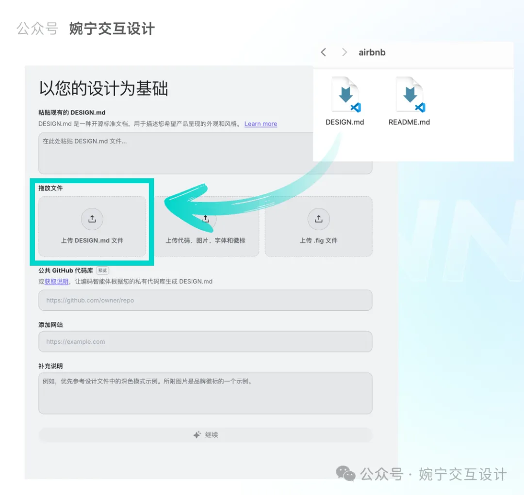Click the 添加网站 label
524x495 pixels.
50,325
